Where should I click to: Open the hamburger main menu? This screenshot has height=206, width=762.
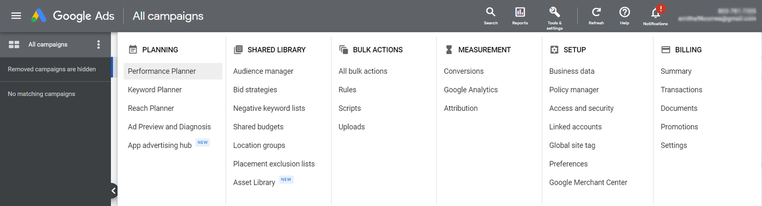coord(16,16)
